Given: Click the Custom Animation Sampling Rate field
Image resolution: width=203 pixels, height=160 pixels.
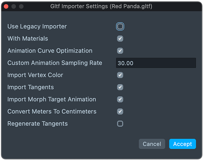Looking at the screenshot, I should (x=156, y=63).
